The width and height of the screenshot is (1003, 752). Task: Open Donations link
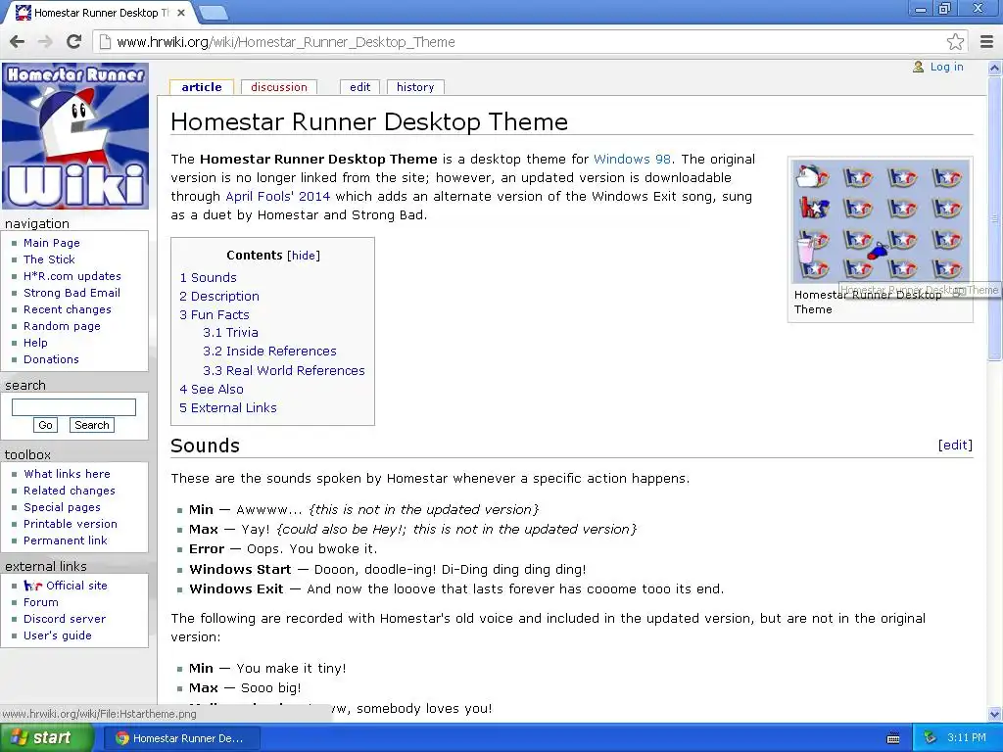(x=51, y=359)
